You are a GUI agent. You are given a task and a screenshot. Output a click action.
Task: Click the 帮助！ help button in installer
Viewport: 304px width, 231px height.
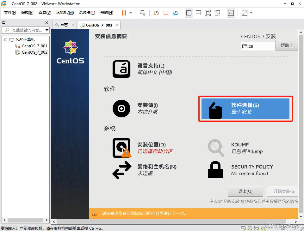pos(287,45)
